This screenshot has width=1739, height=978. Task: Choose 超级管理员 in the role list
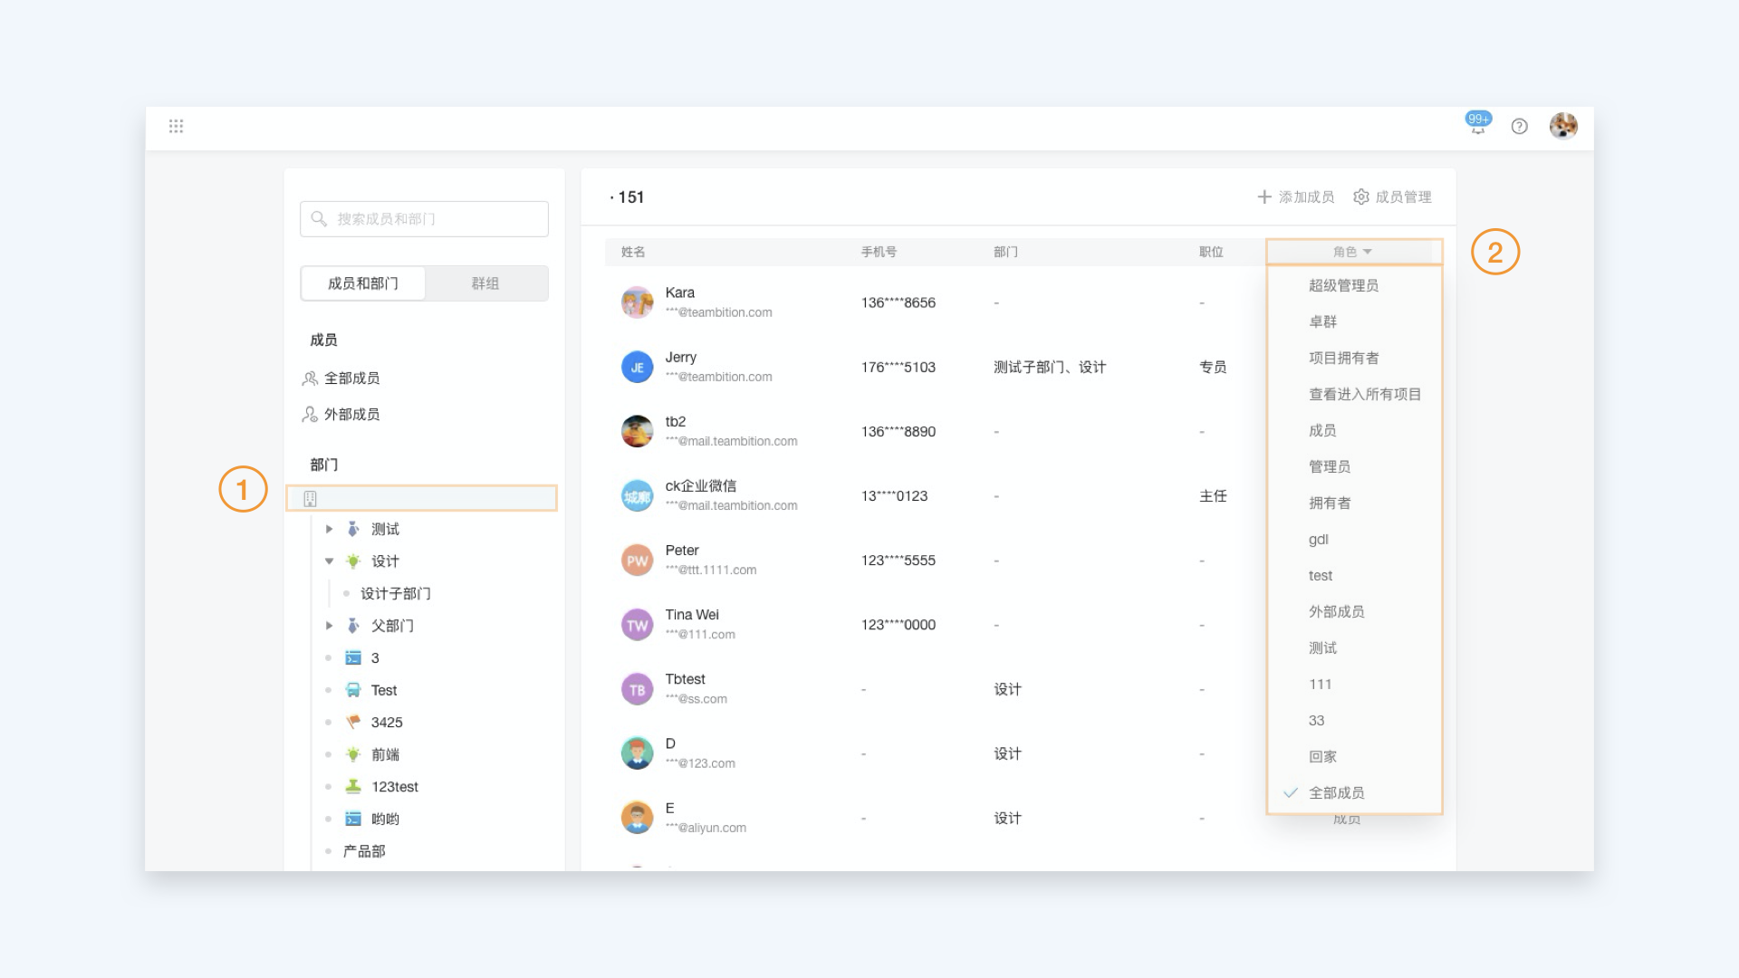coord(1343,285)
